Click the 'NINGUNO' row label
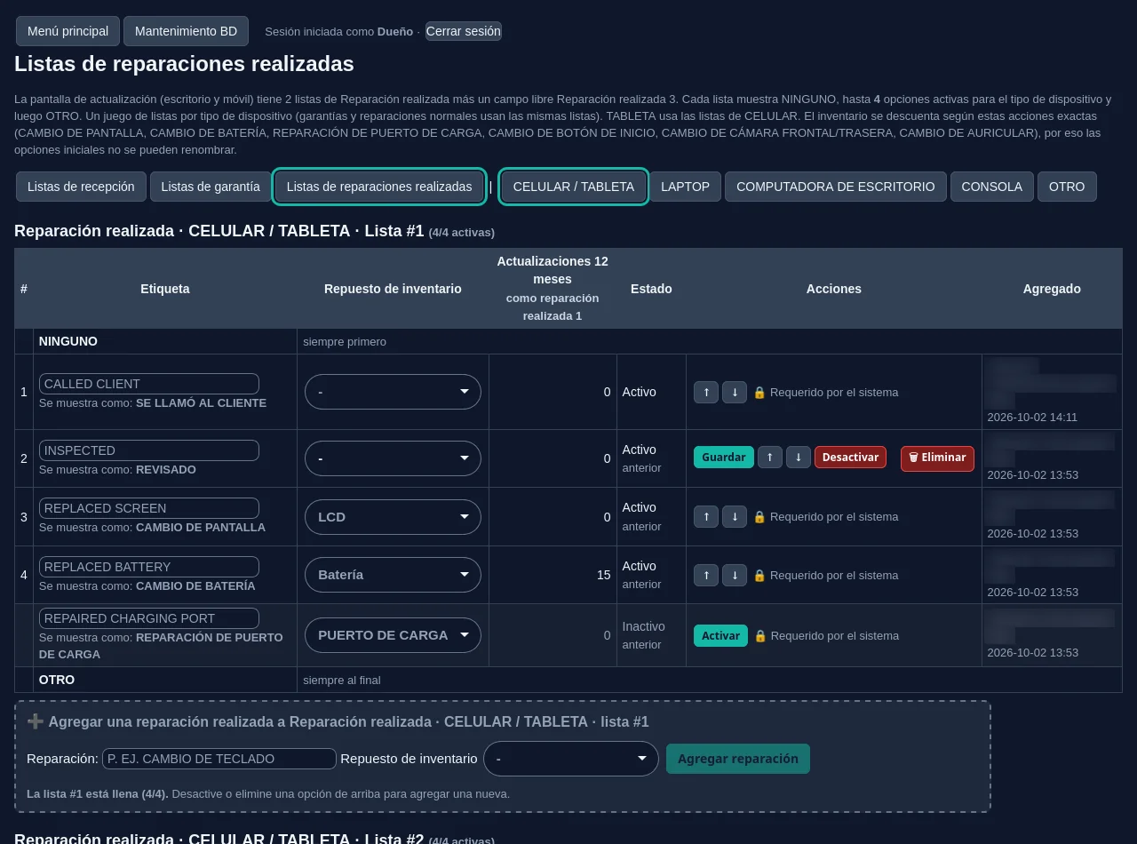The width and height of the screenshot is (1137, 844). coord(68,341)
